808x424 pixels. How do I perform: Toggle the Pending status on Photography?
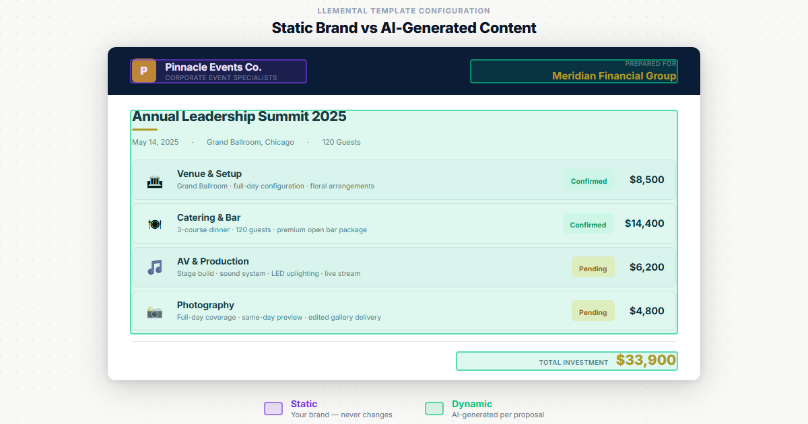tap(593, 311)
